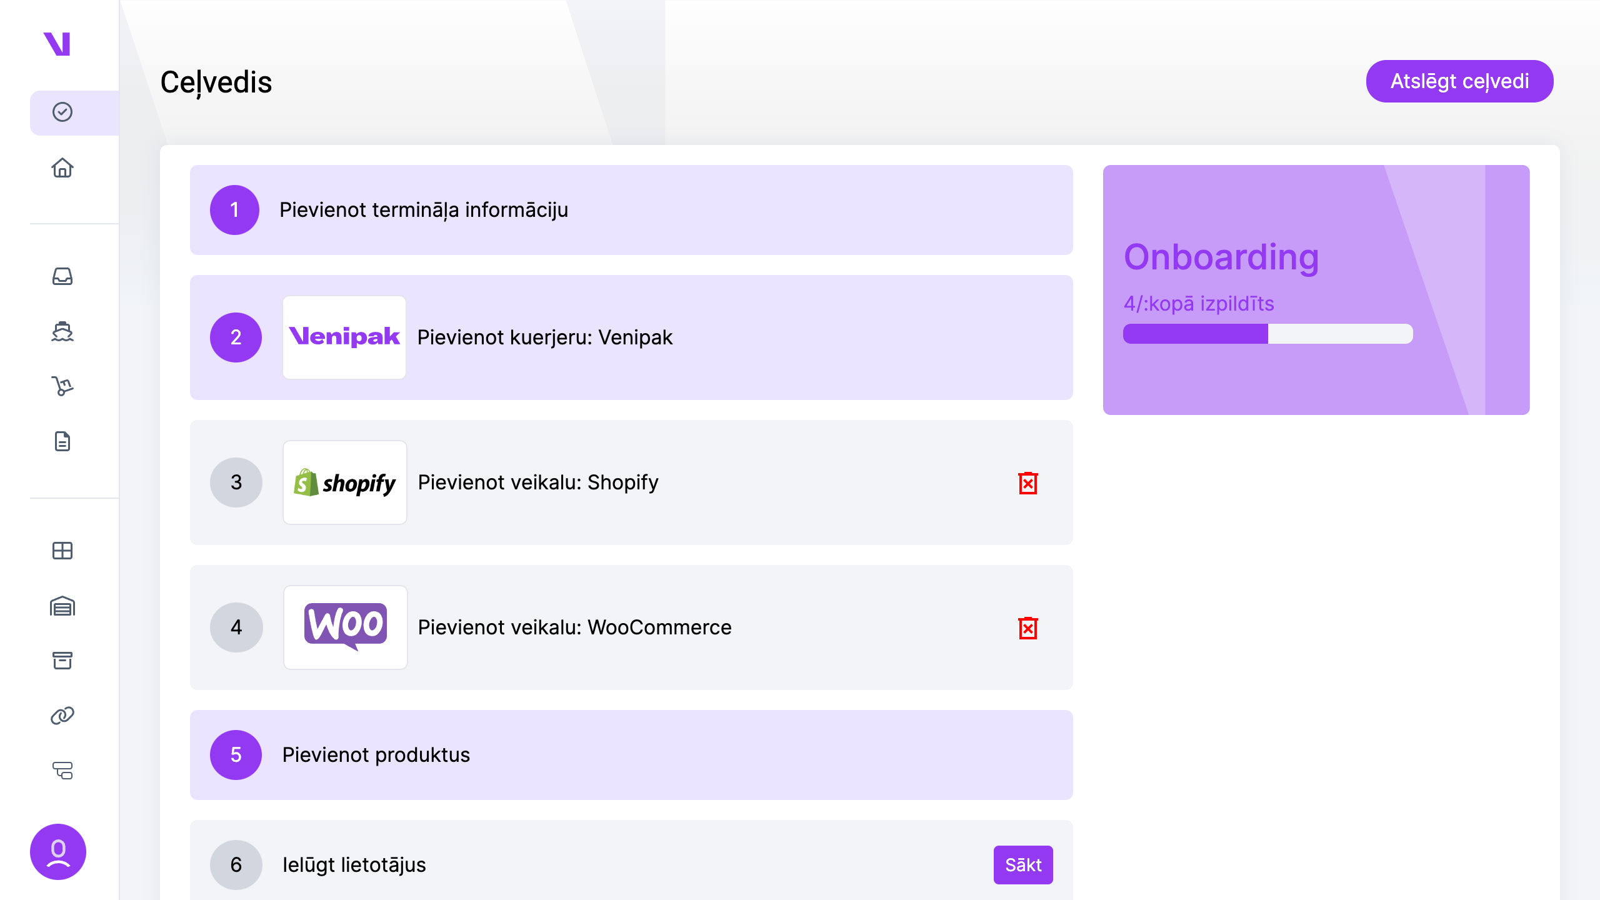The height and width of the screenshot is (900, 1600).
Task: Open the document icon in sidebar
Action: coord(62,441)
